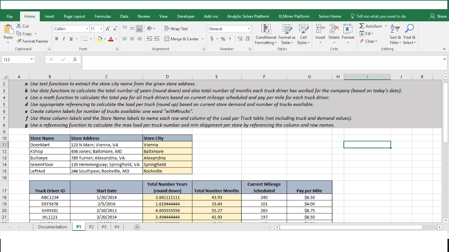The height and width of the screenshot is (252, 449).
Task: Select the Format Painter brush
Action: point(19,41)
